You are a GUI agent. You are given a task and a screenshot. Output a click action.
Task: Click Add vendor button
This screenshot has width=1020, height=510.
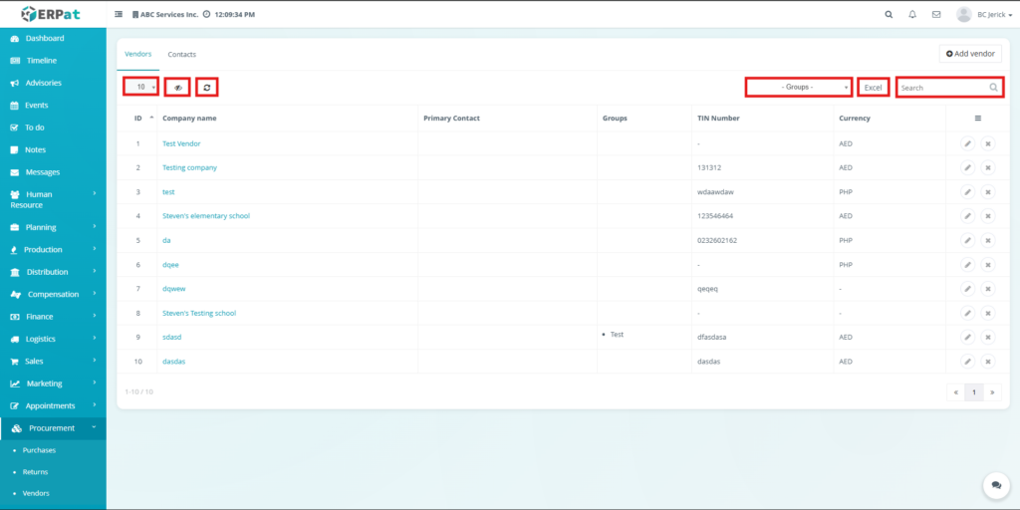coord(970,54)
